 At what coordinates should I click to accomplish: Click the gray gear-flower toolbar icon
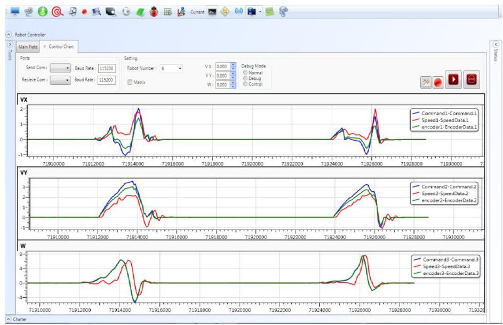tap(29, 12)
